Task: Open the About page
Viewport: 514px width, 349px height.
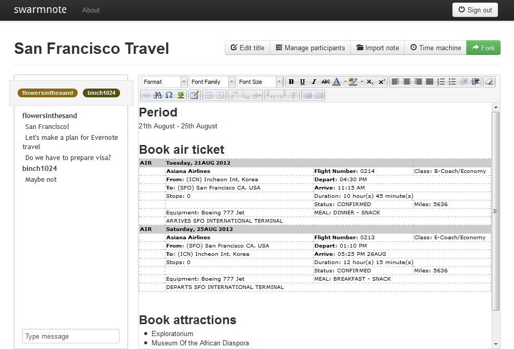Action: (91, 10)
